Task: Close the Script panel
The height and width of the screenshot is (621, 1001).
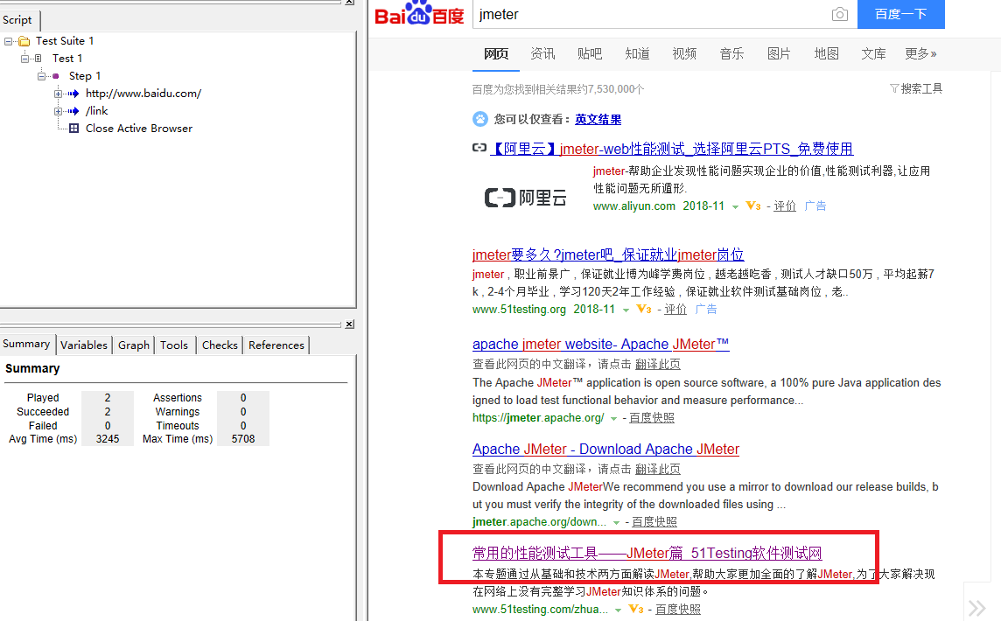Action: tap(349, 2)
